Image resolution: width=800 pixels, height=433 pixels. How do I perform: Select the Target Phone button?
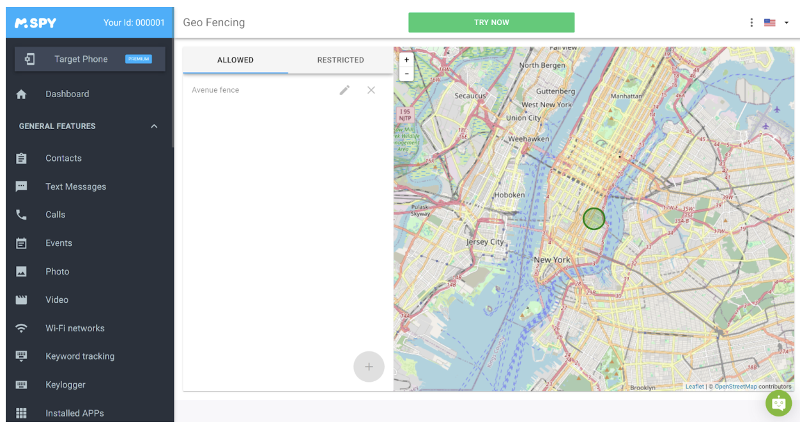pos(90,59)
